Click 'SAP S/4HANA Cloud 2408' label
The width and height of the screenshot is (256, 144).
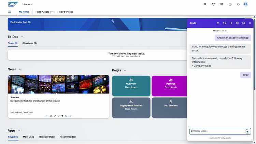tap(22, 113)
